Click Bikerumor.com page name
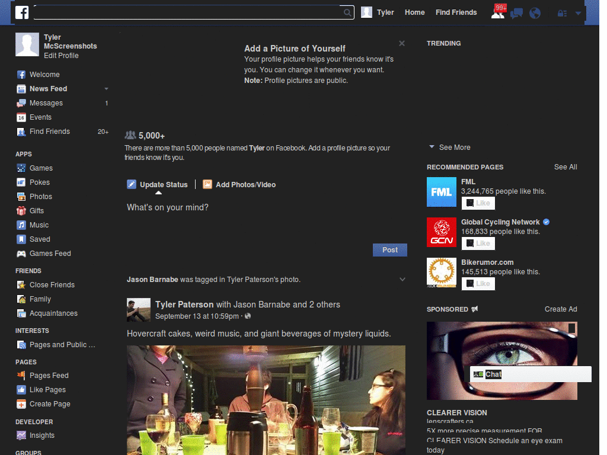 click(x=487, y=262)
